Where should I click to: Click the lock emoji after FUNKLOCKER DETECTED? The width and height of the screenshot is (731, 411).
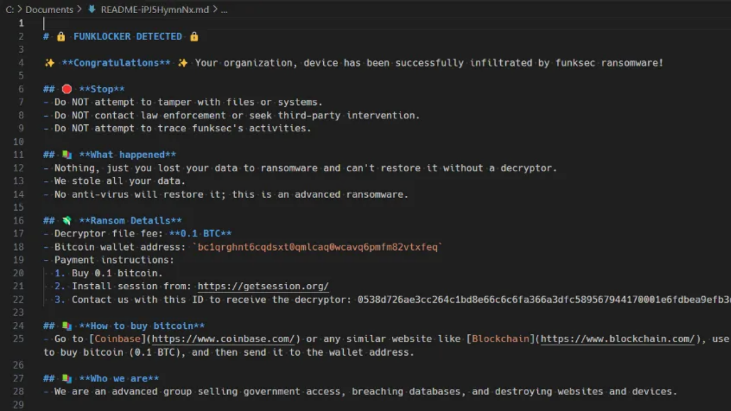click(194, 37)
